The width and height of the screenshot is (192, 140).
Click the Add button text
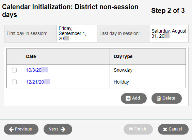136,98
